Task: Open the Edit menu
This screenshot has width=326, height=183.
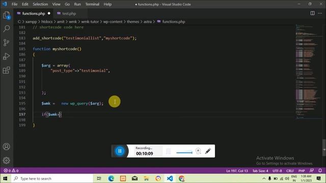Action: (x=25, y=4)
